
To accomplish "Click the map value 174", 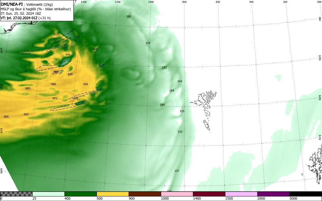I will [x=148, y=43].
